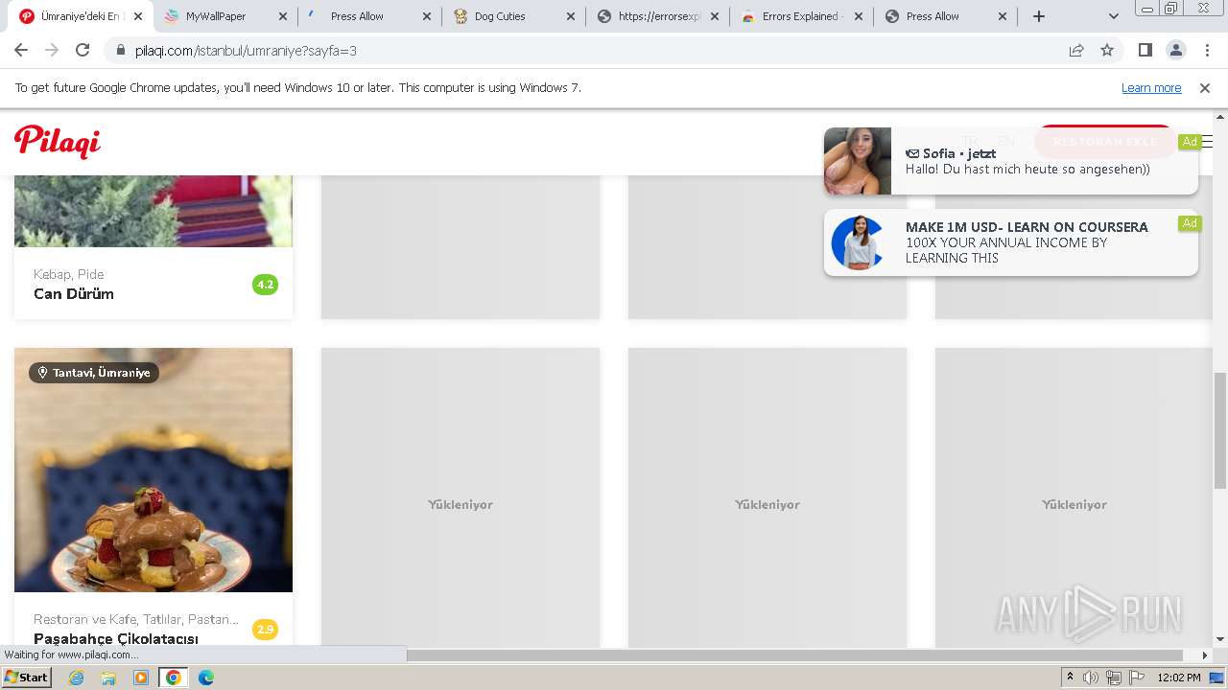Open the Action Center flag icon
The width and height of the screenshot is (1228, 690).
[1137, 678]
